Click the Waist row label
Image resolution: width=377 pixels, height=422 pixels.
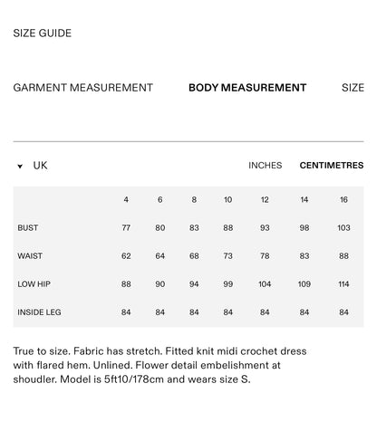[30, 256]
